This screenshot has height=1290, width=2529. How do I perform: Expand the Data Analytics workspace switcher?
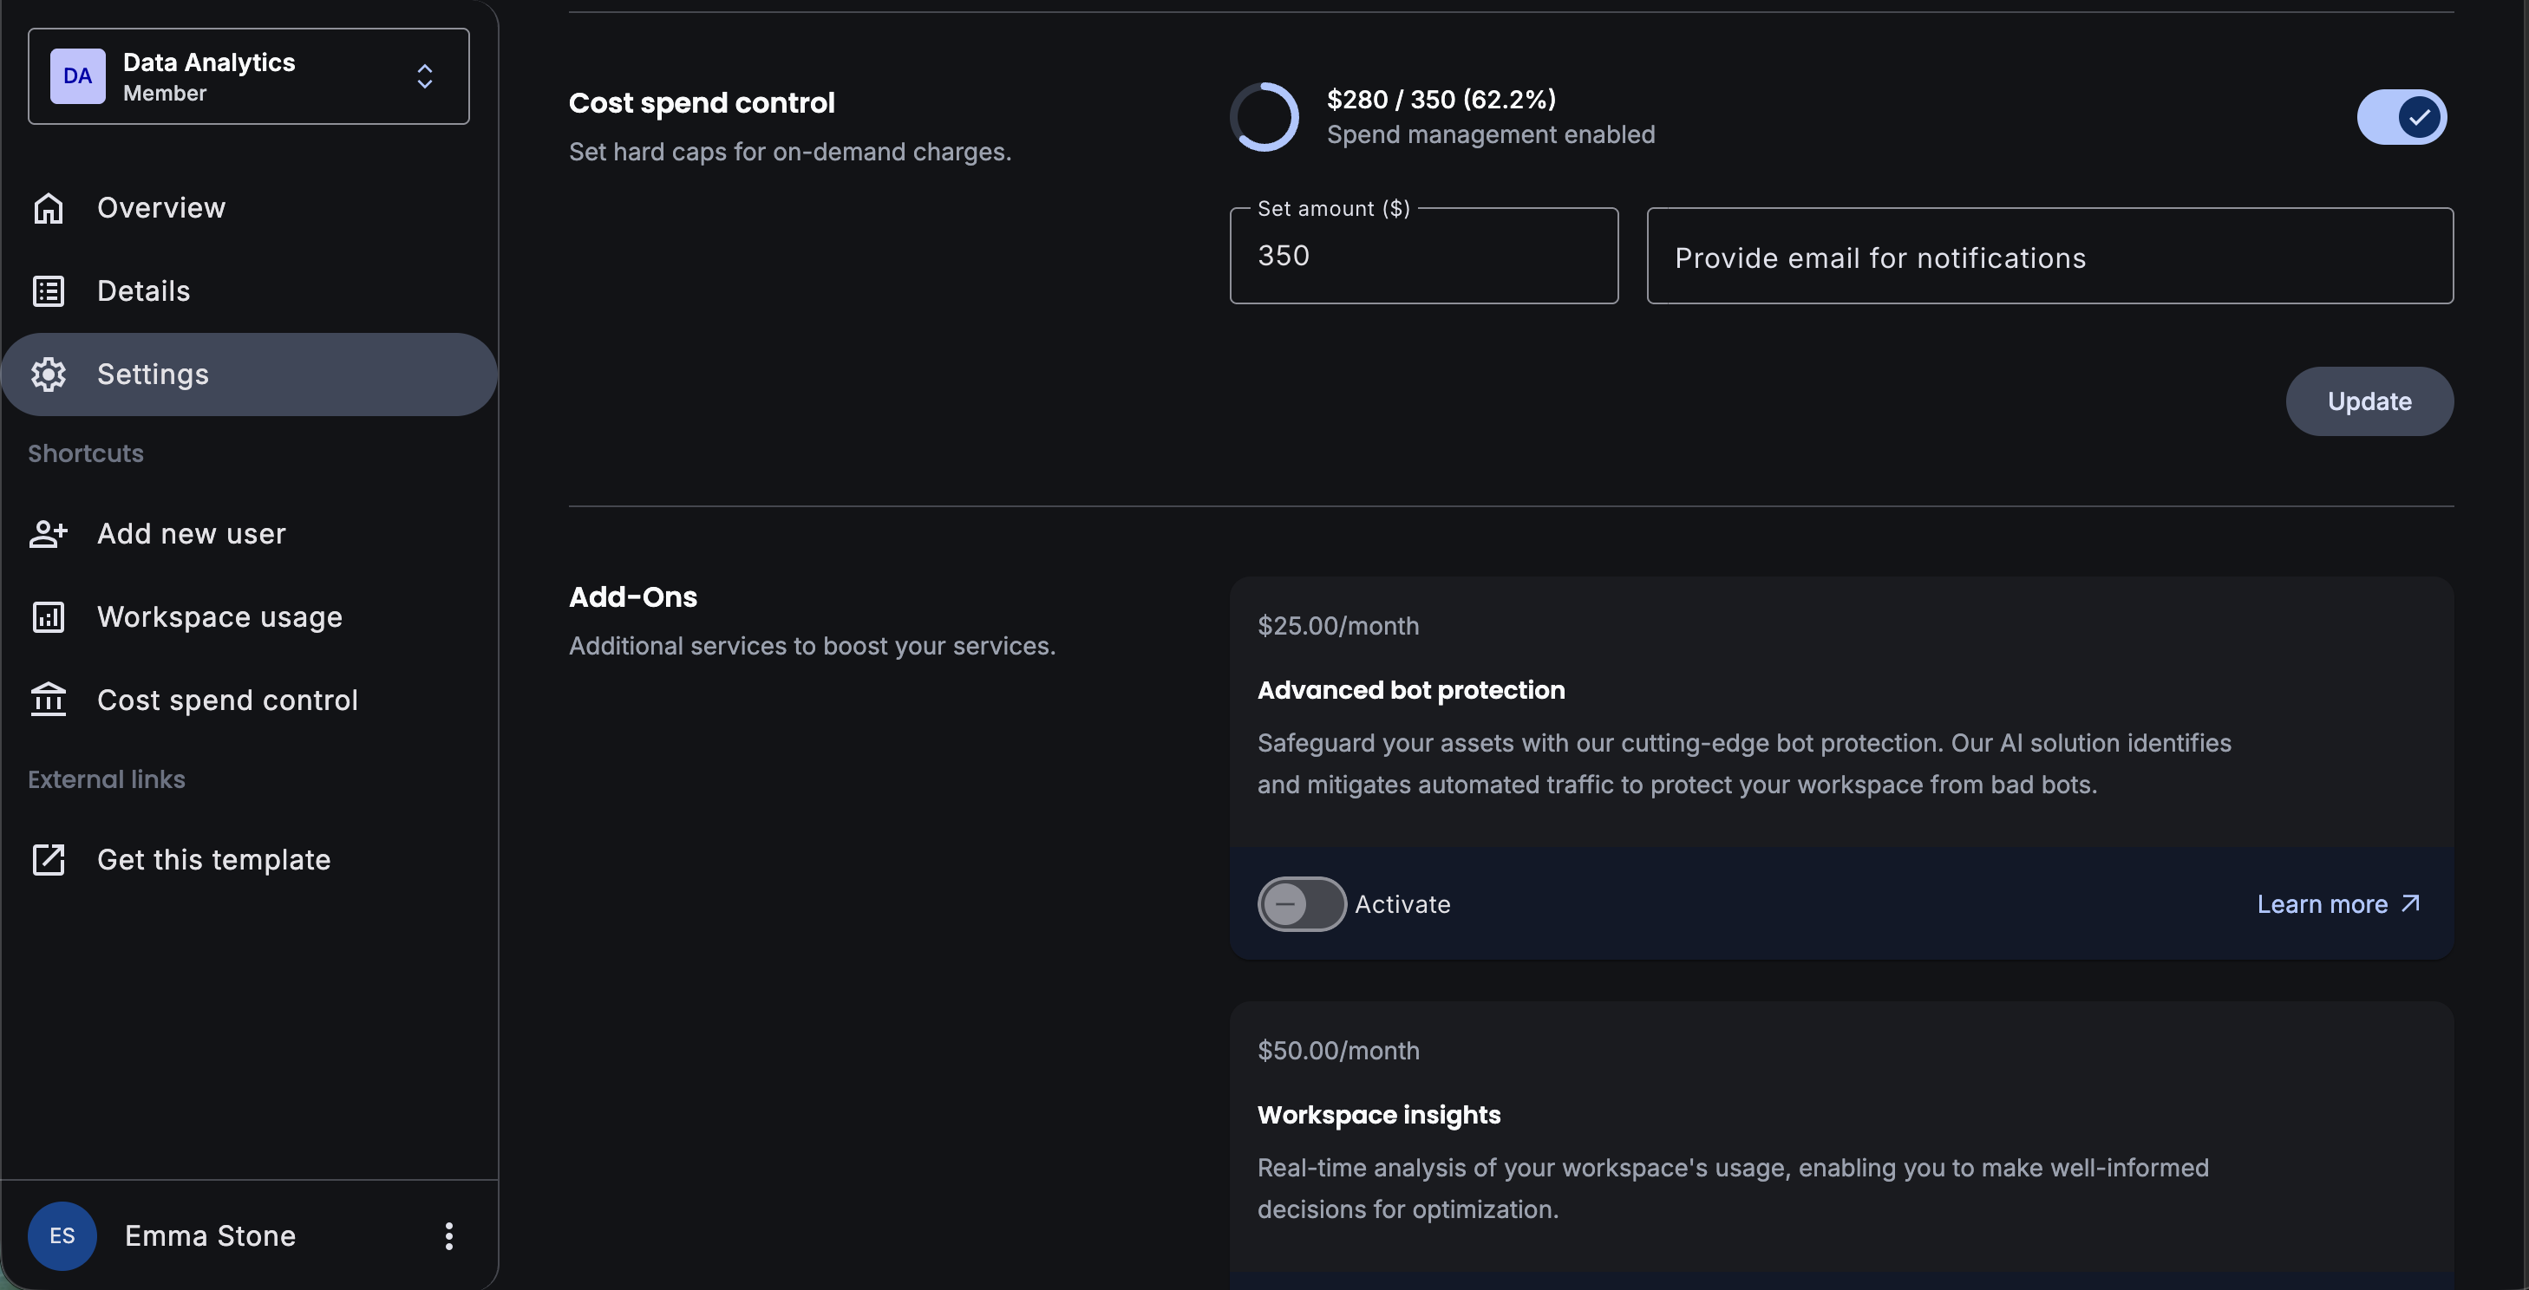point(424,76)
